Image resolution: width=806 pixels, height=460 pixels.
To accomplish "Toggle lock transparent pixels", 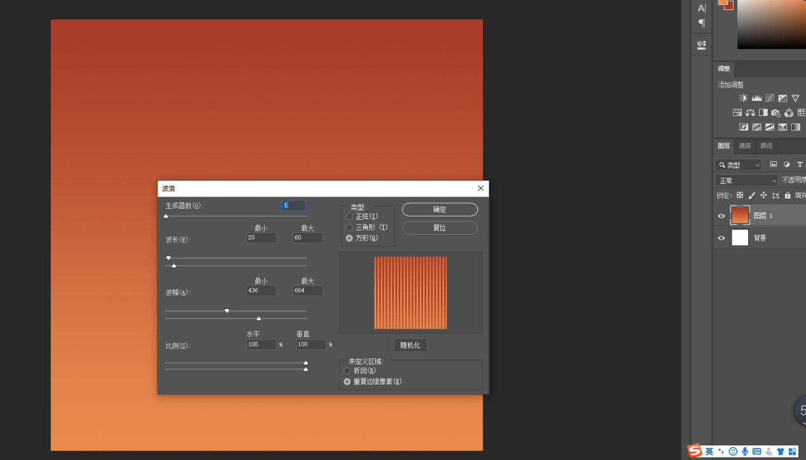I will coord(740,195).
